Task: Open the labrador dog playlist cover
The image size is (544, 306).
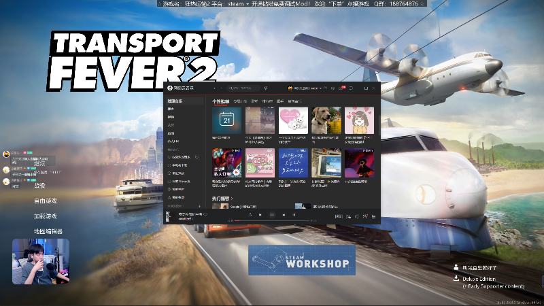Action: point(326,120)
